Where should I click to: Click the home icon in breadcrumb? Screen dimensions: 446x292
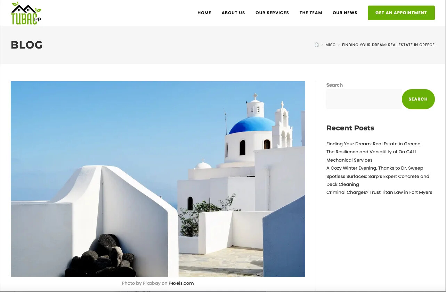pos(316,45)
